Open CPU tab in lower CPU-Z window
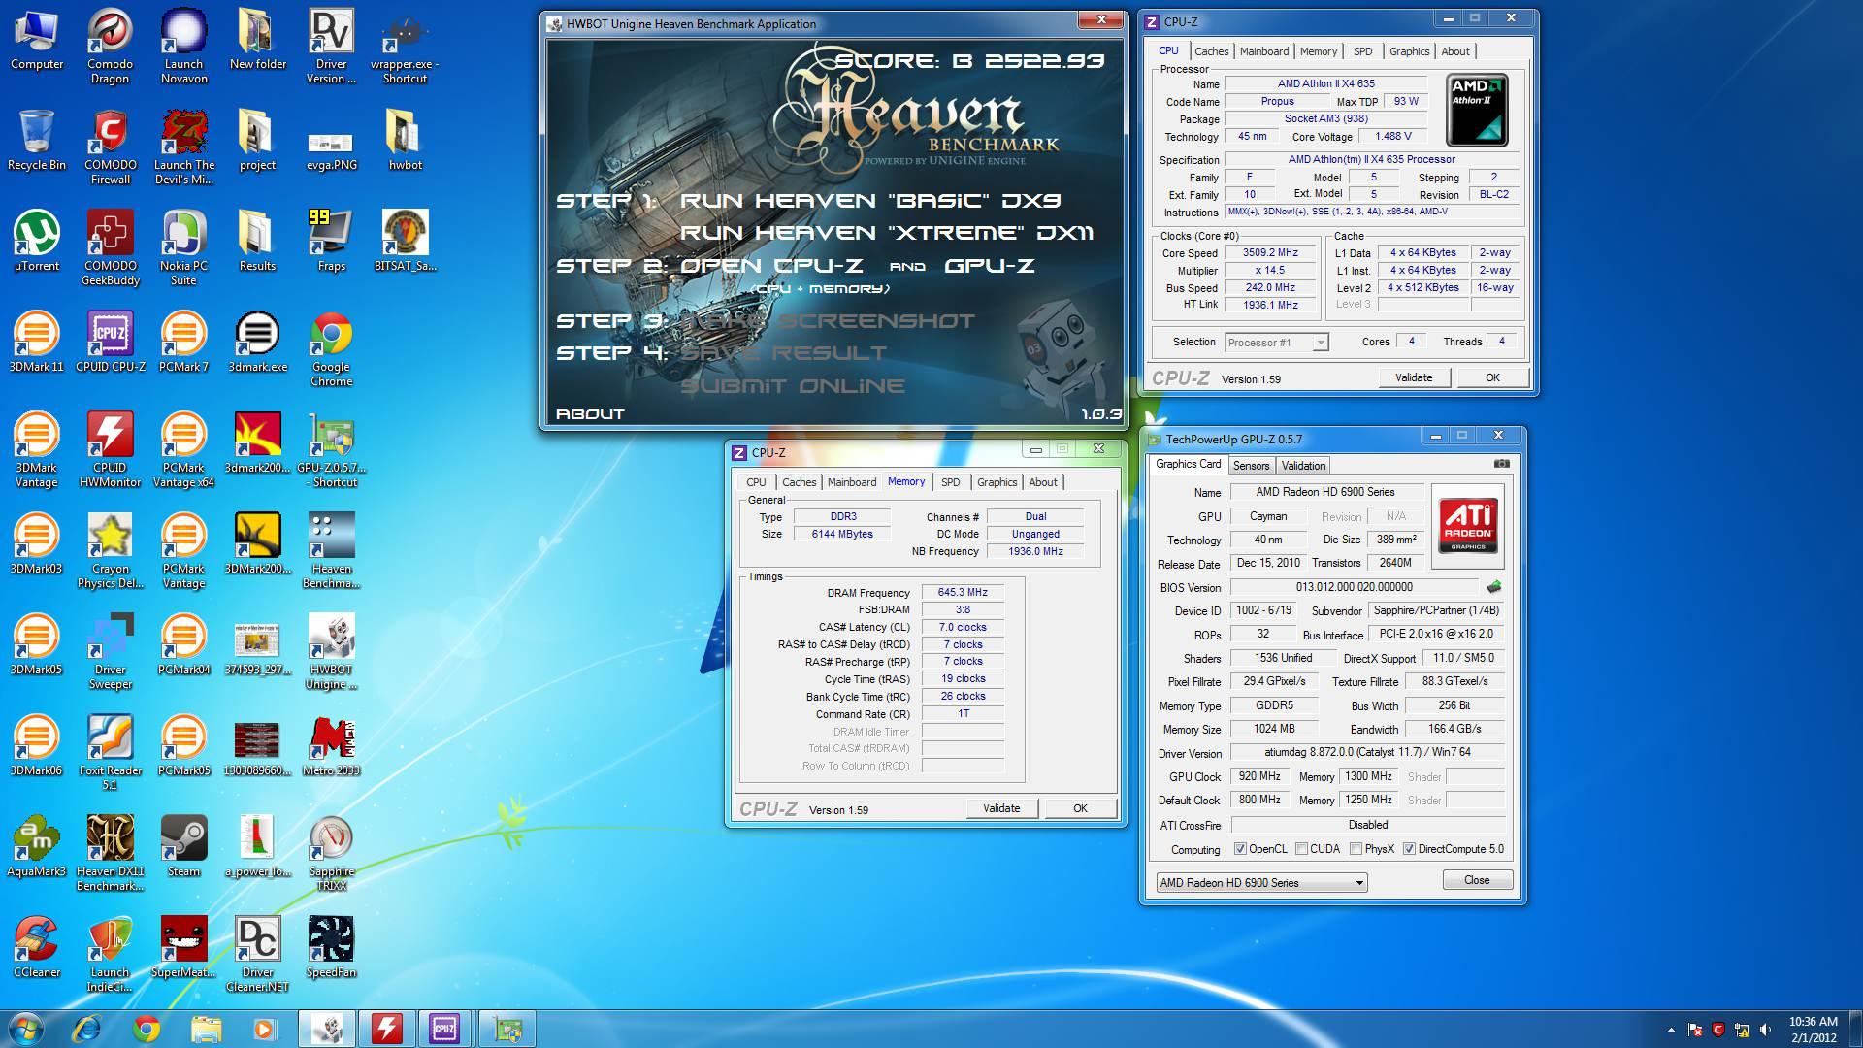Image resolution: width=1863 pixels, height=1048 pixels. (x=756, y=482)
